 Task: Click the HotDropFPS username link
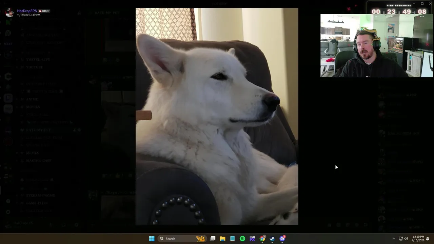27,11
